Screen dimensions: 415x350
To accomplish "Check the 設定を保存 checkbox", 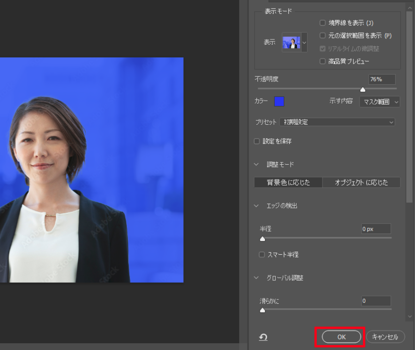I will coord(257,141).
